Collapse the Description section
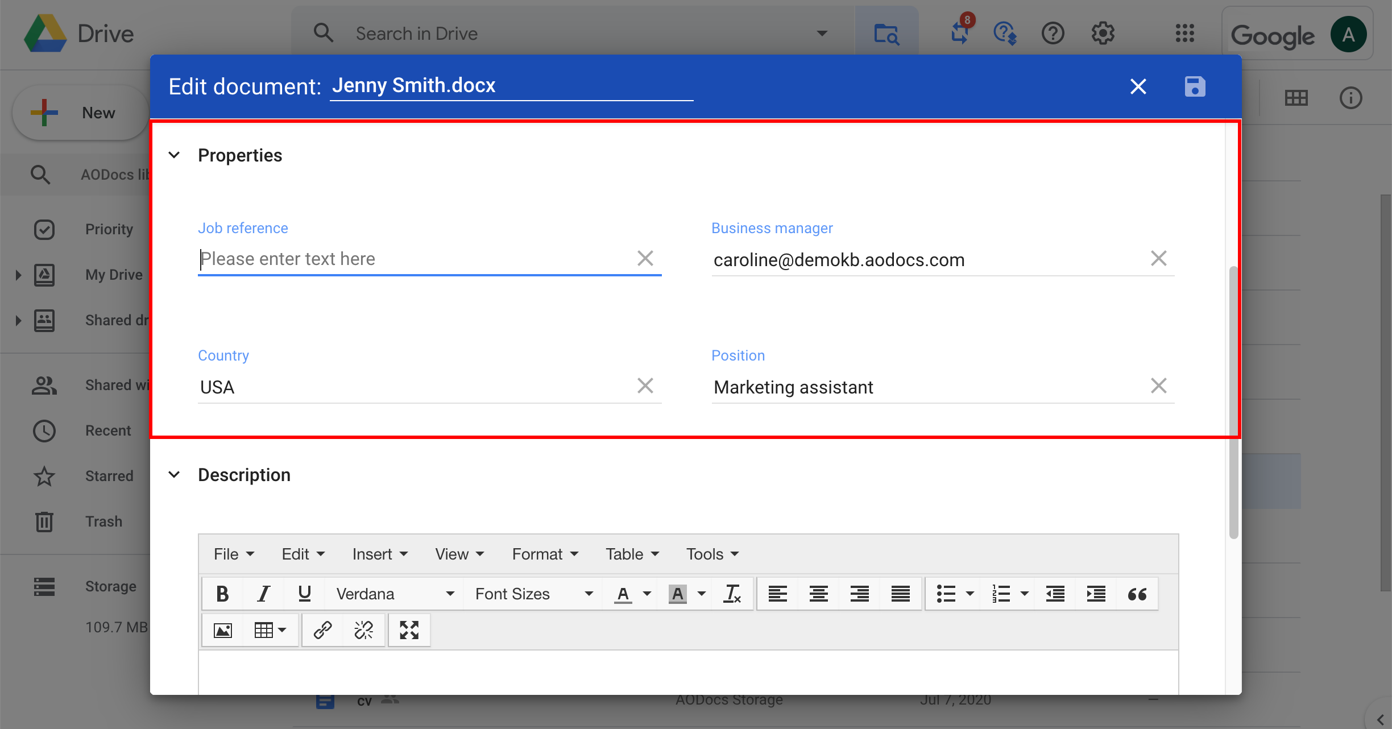Screen dimensions: 1392x729 pyautogui.click(x=174, y=474)
